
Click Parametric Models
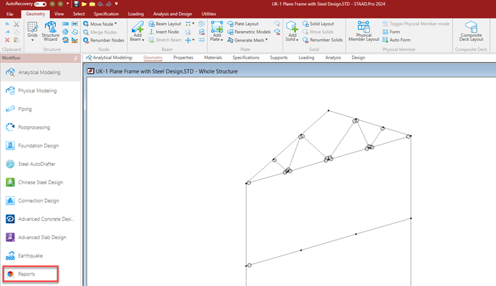click(x=249, y=32)
